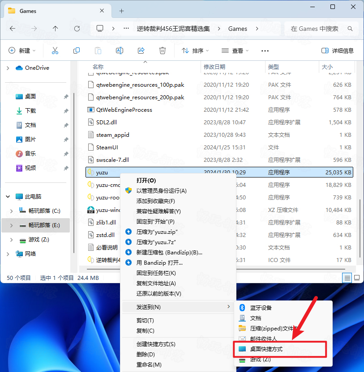364x372 pixels.
Task: Go back with the left arrow
Action: tap(13, 29)
